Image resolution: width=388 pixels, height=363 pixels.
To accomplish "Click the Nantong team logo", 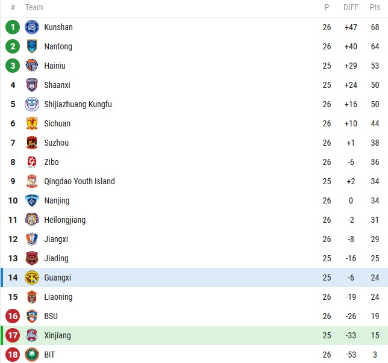I will coord(32,46).
